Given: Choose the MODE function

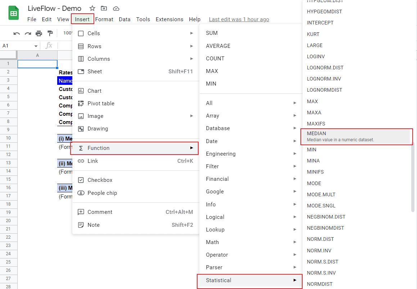Looking at the screenshot, I should (357, 183).
